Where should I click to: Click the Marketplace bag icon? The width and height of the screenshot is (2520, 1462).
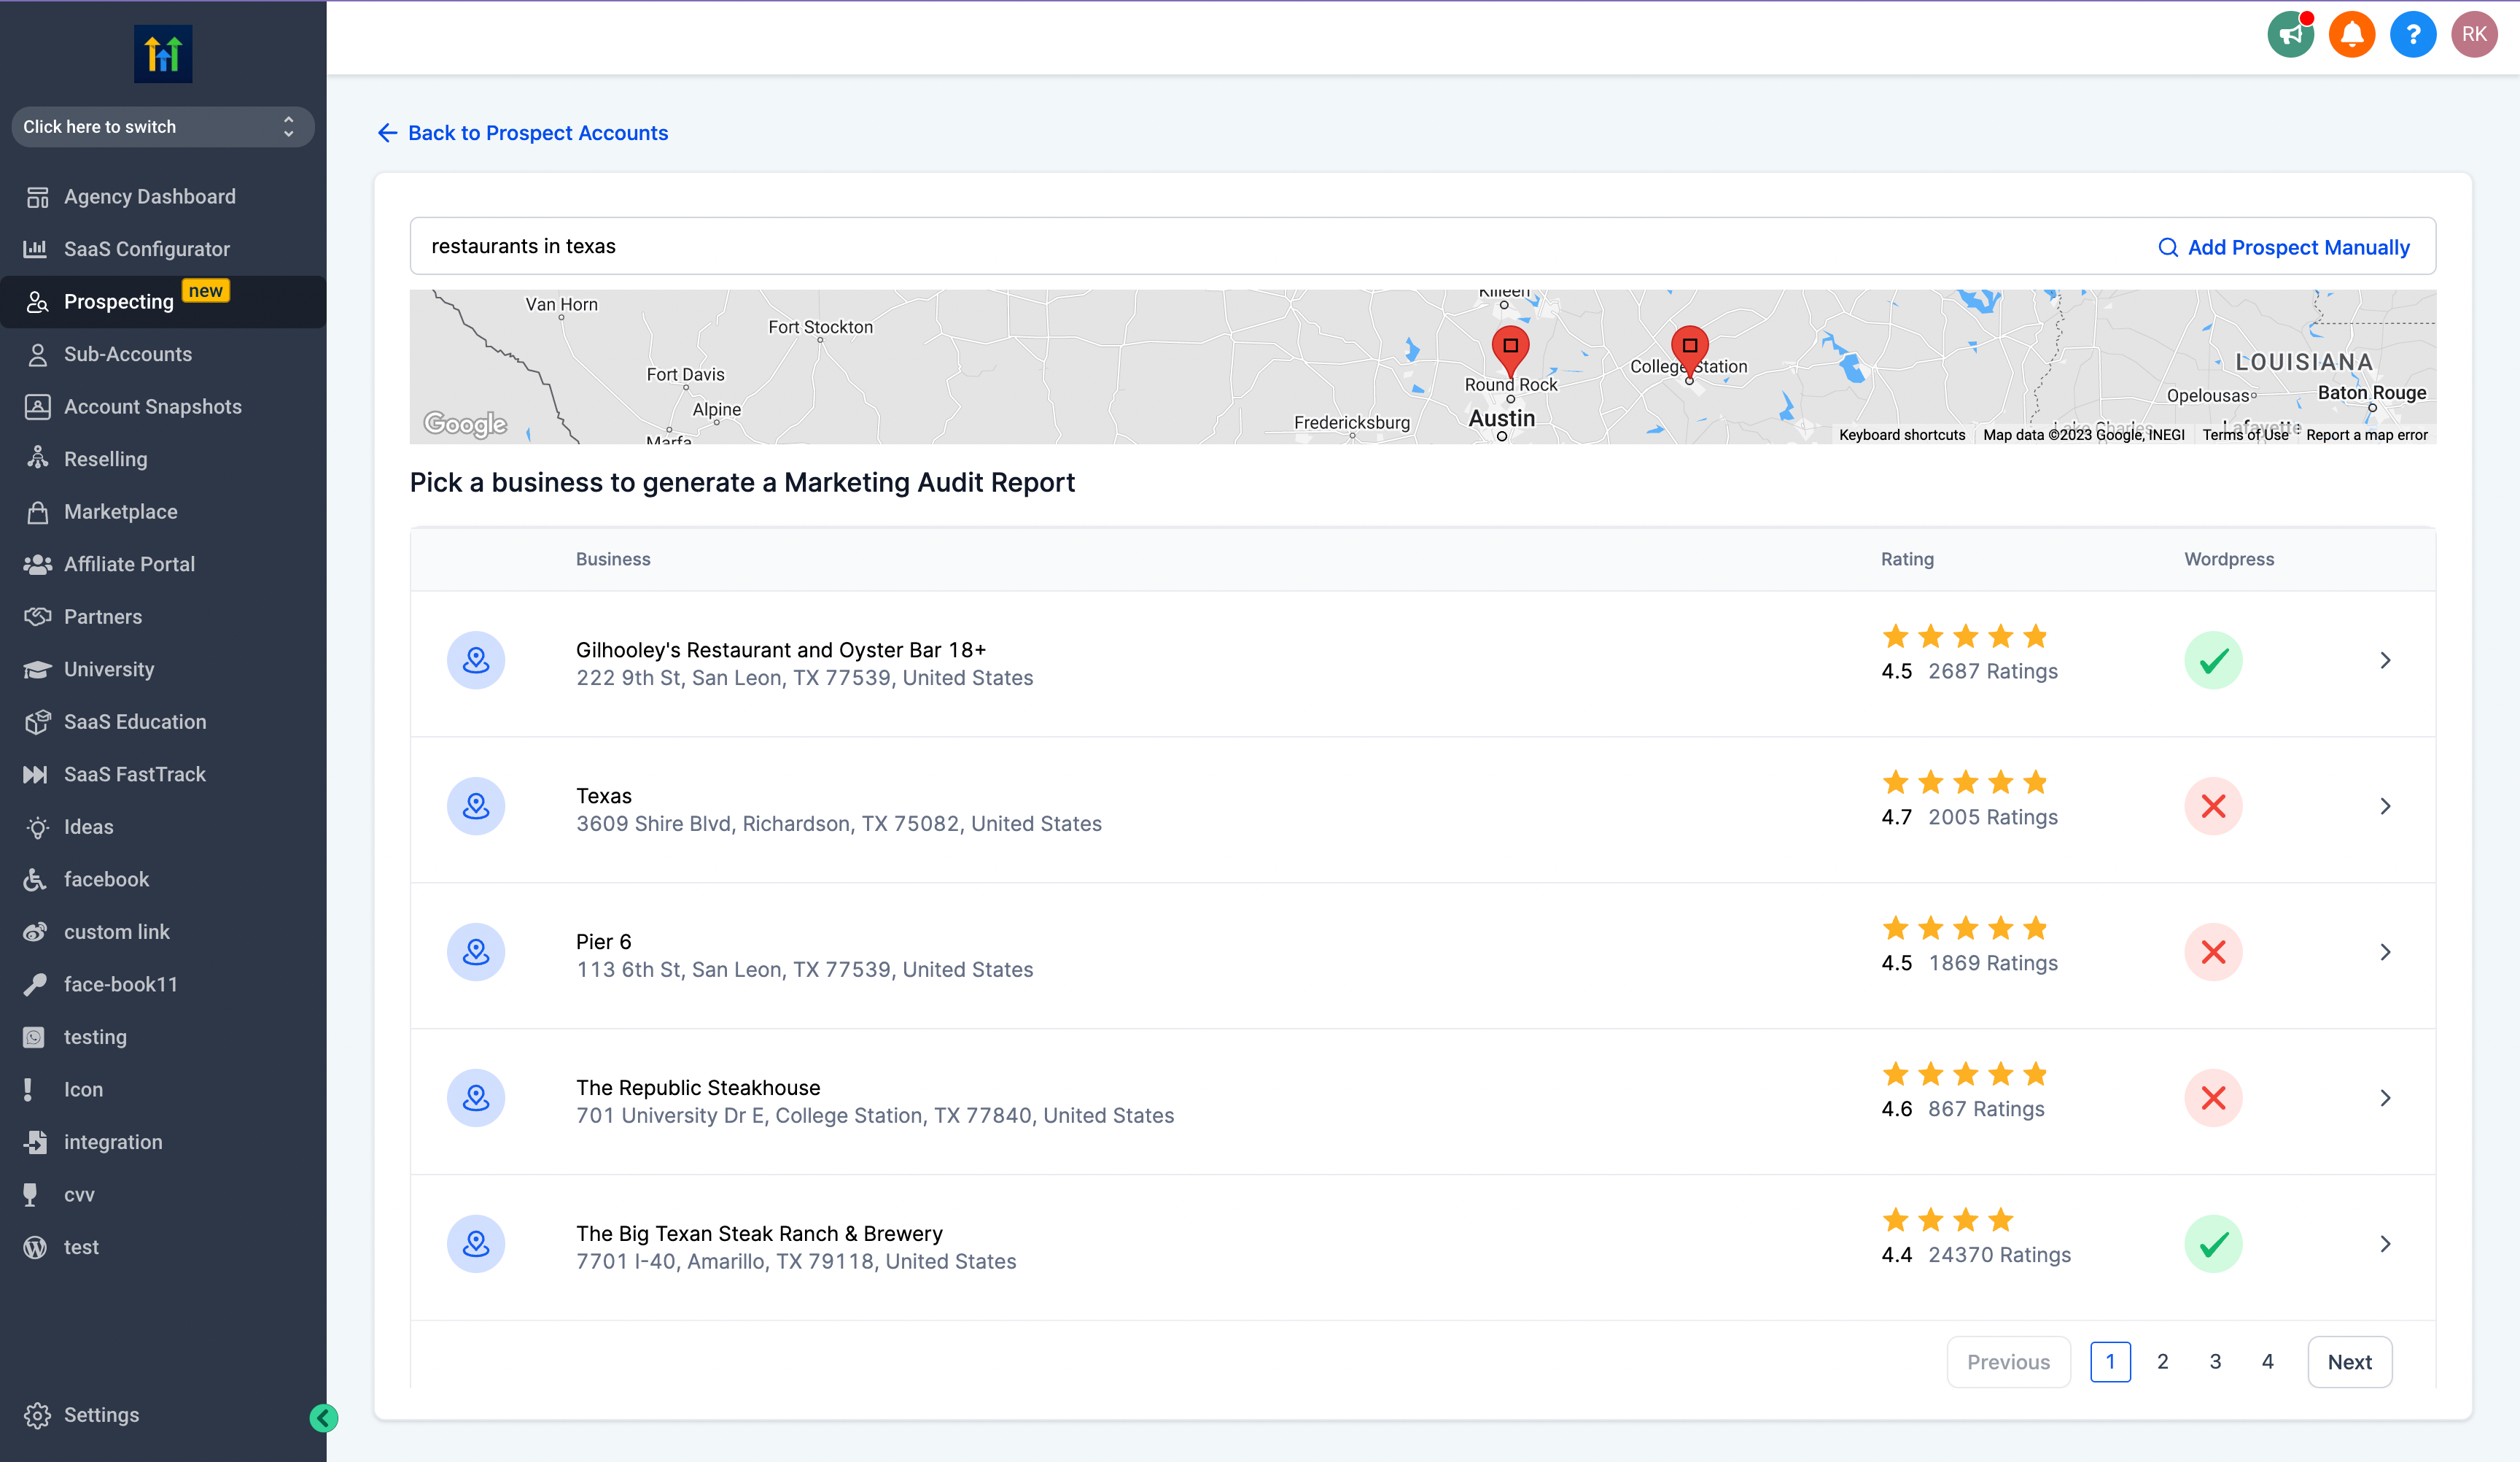coord(37,512)
